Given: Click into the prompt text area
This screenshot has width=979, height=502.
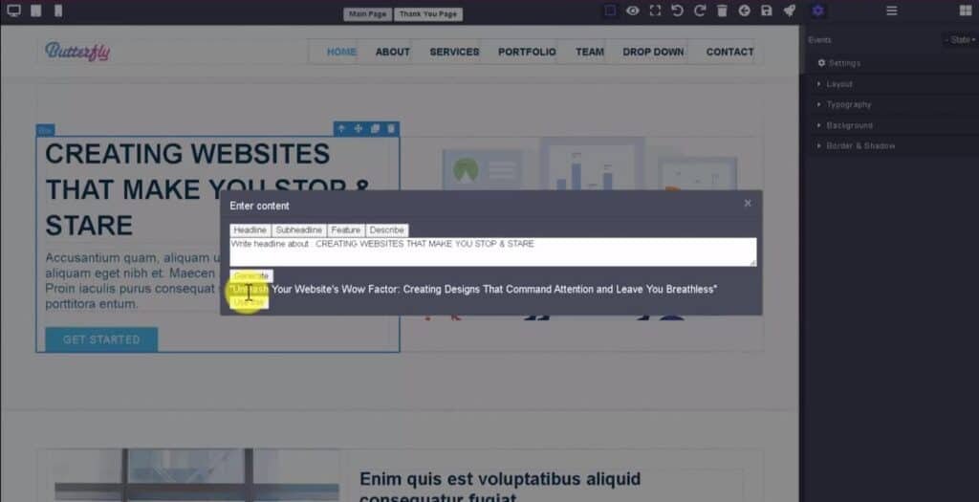Looking at the screenshot, I should pos(493,251).
